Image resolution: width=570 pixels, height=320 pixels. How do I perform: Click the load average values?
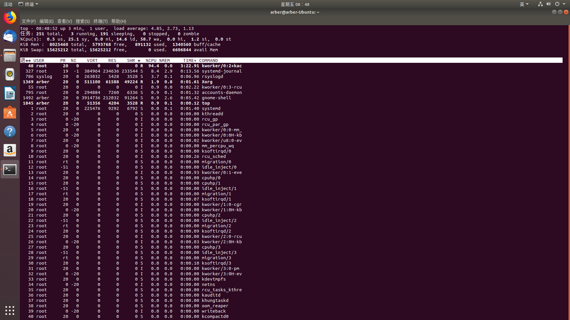pyautogui.click(x=172, y=28)
